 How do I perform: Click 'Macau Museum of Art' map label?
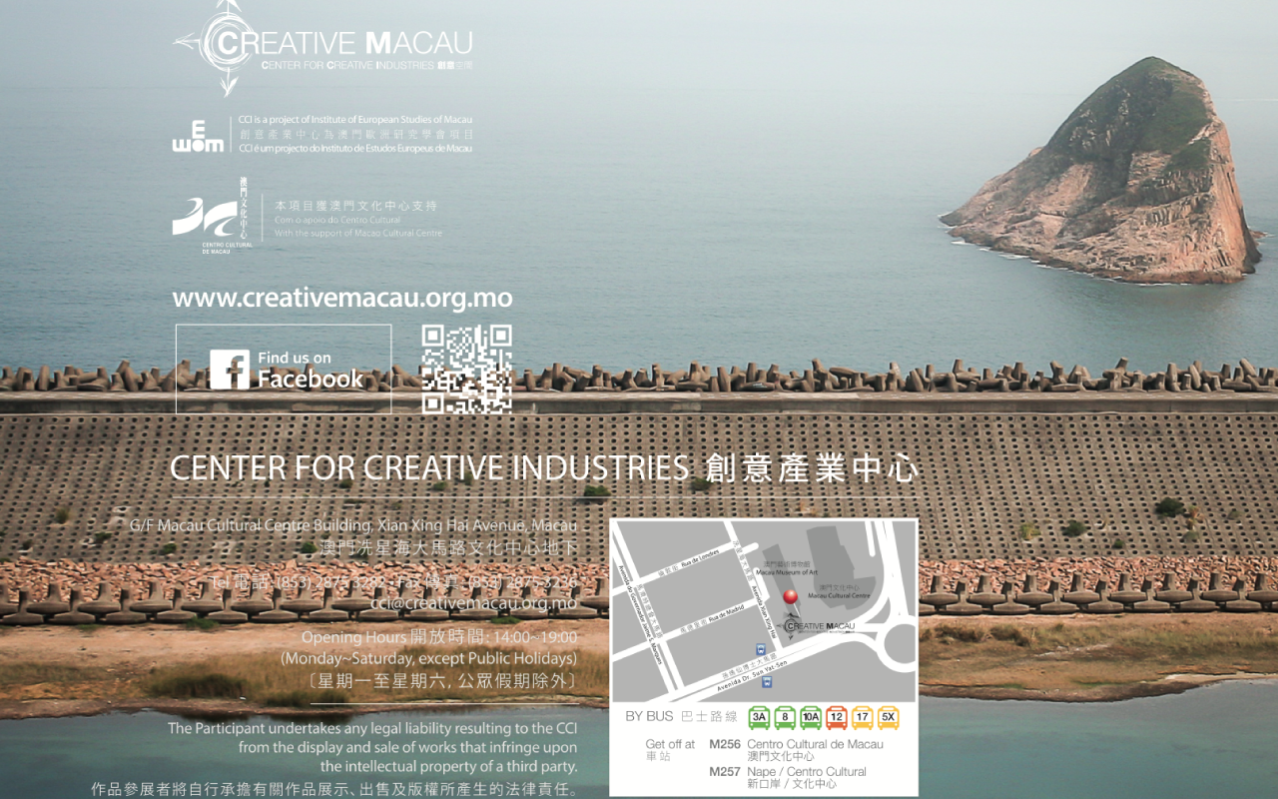787,573
